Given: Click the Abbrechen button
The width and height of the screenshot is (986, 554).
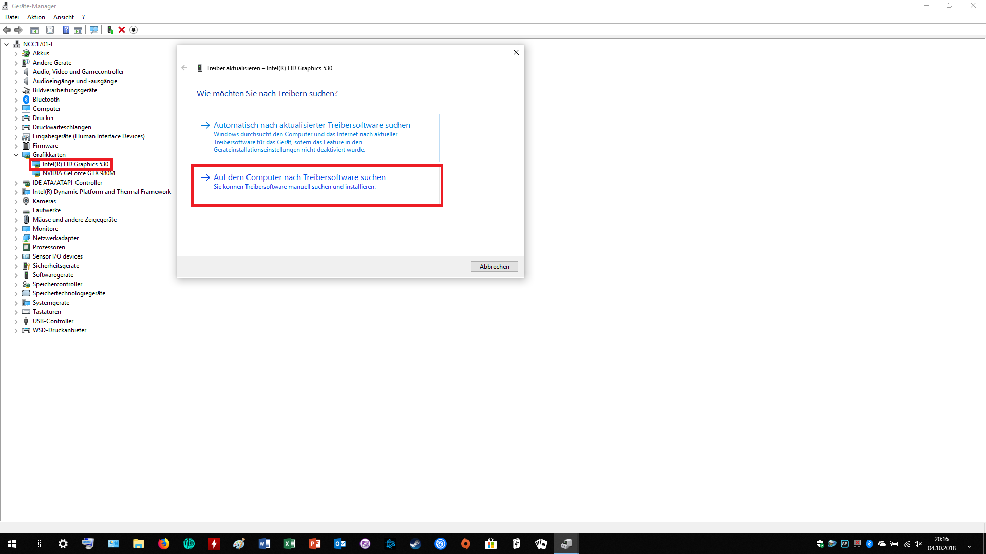Looking at the screenshot, I should 494,266.
